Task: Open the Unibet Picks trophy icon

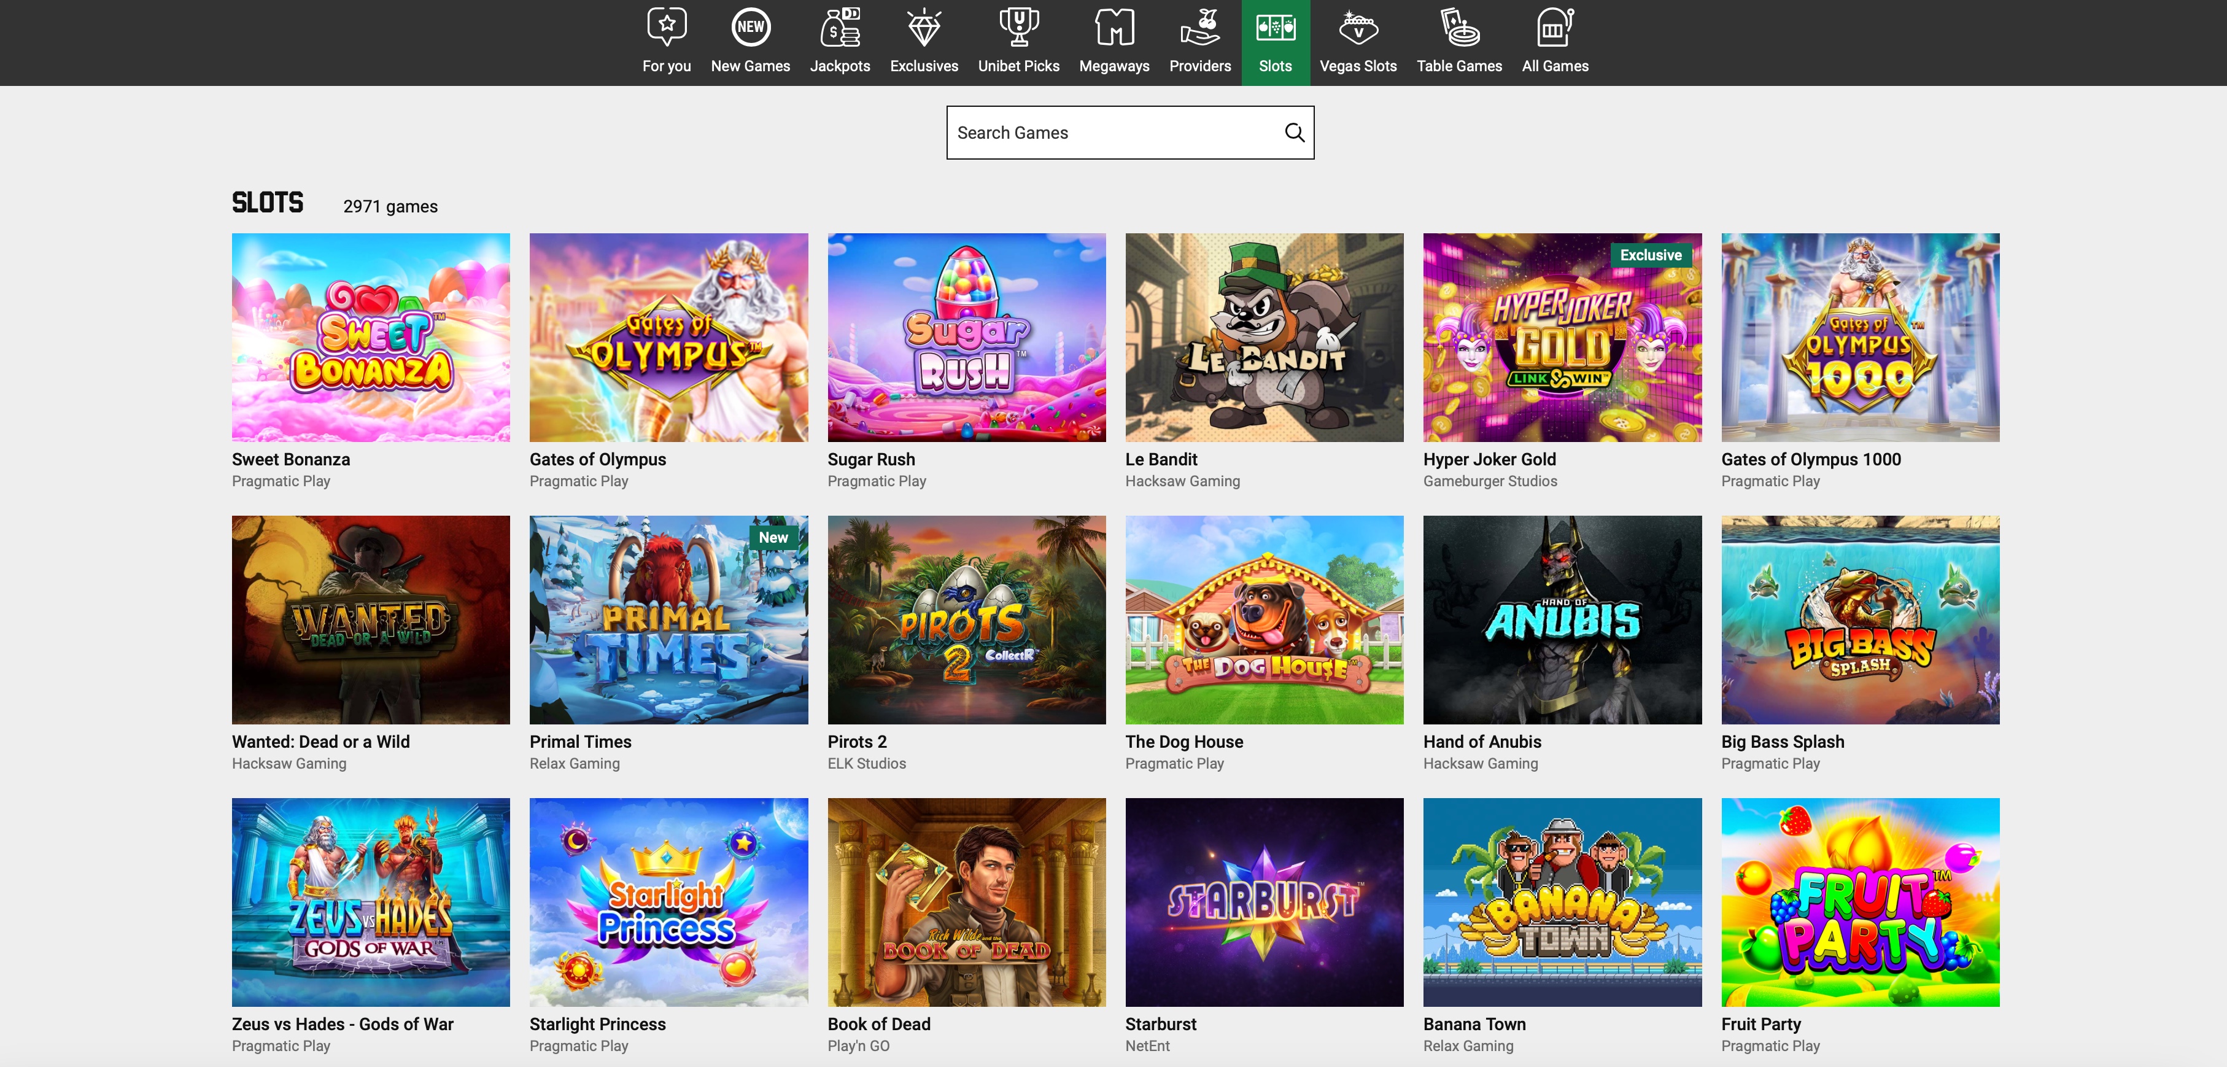Action: coord(1018,28)
